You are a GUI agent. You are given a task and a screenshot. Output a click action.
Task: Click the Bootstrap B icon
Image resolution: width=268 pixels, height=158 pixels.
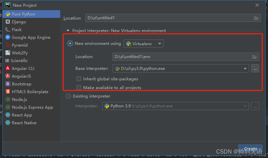[x=8, y=84]
